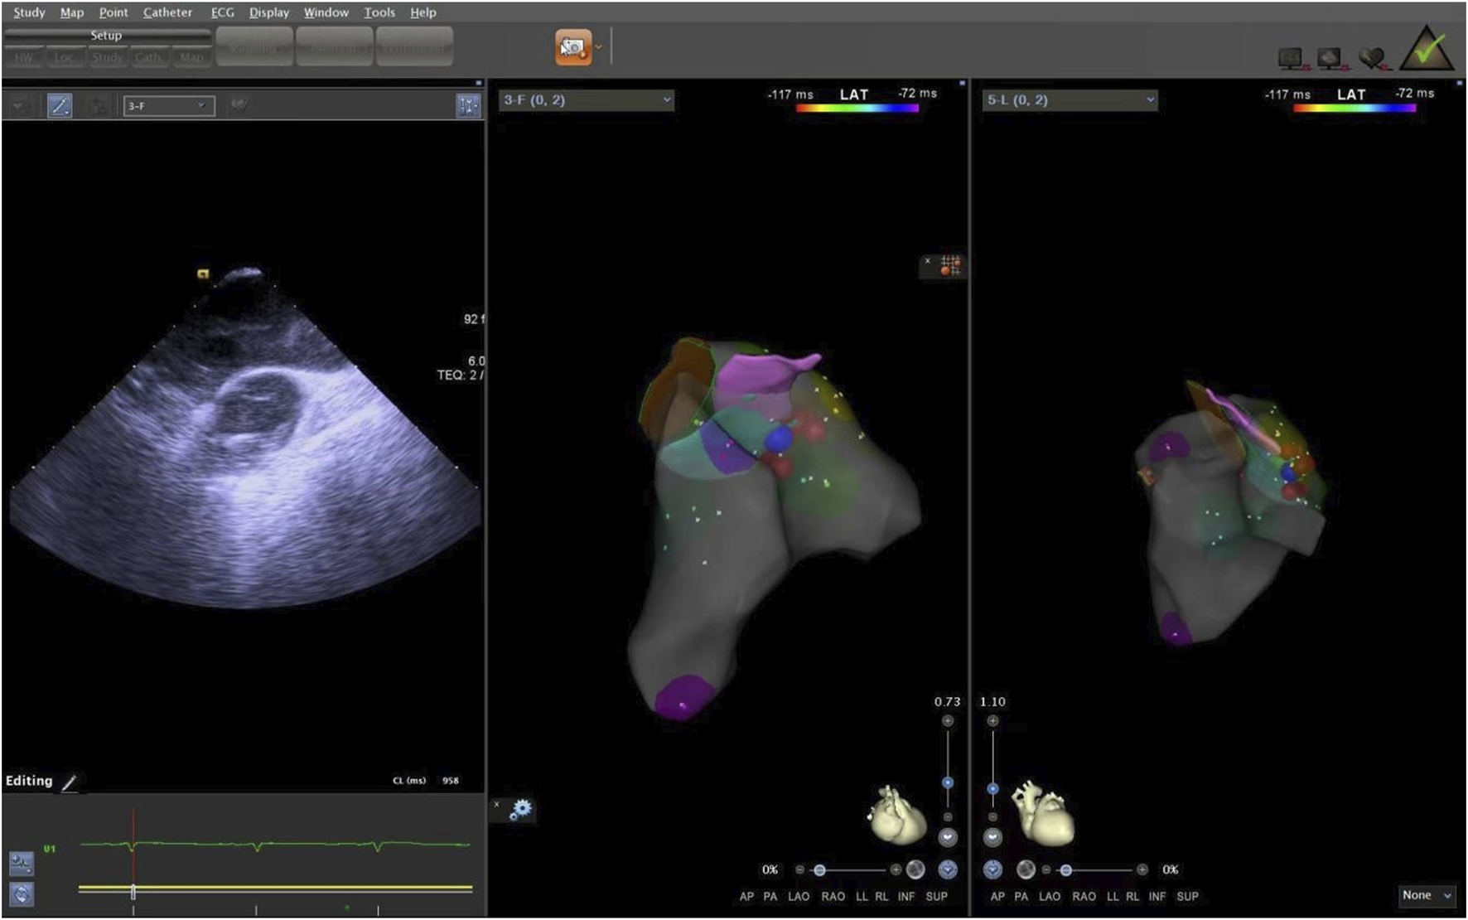Click the yellow ECG timeline bar marker

133,892
